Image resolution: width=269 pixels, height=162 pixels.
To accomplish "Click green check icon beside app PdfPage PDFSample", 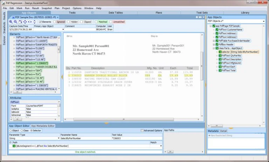I will pos(214,26).
